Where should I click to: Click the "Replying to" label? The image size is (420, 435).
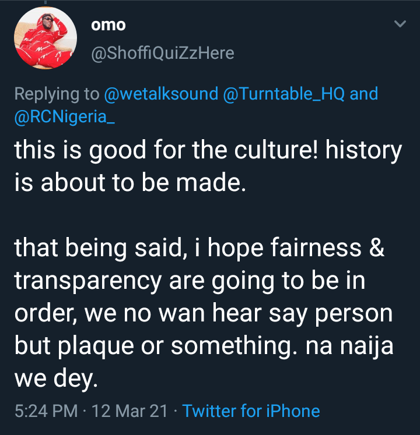pos(57,93)
